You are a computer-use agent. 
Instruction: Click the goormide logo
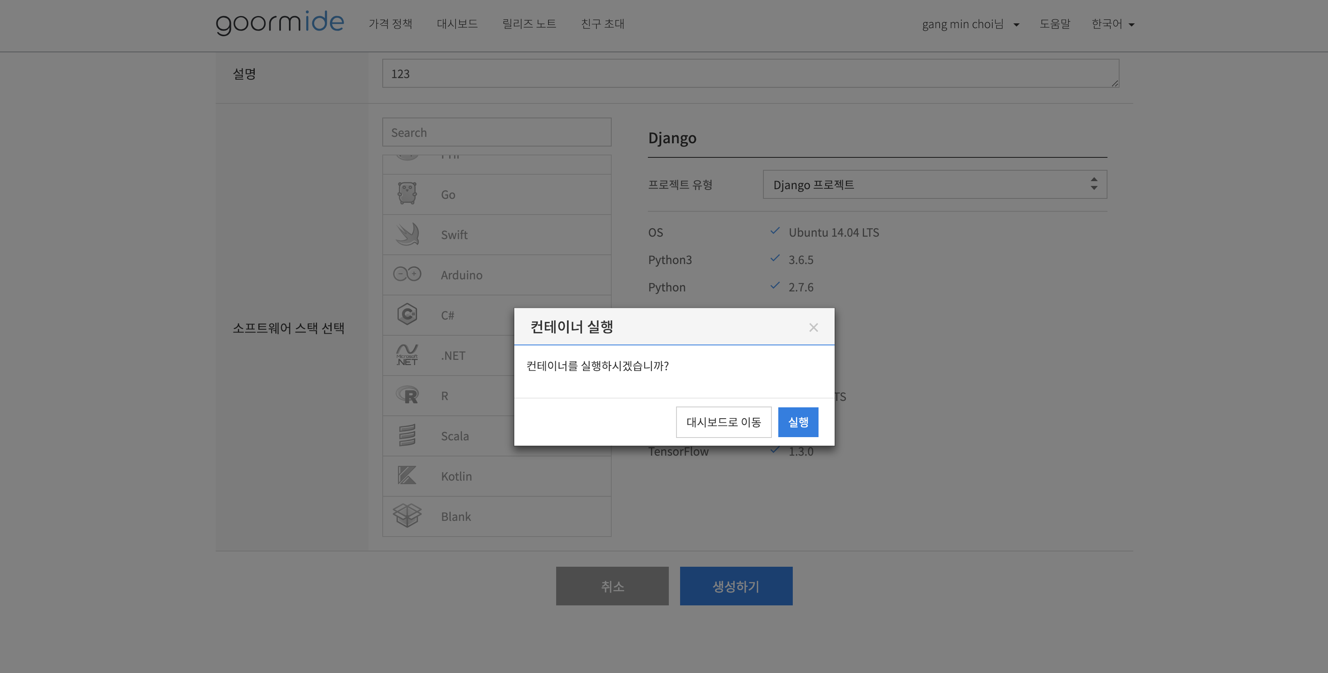click(x=279, y=23)
